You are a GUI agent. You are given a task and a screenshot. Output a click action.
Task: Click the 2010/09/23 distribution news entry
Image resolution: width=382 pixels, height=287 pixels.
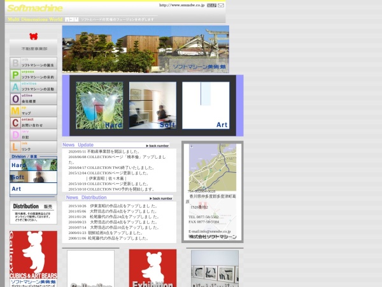(x=113, y=222)
